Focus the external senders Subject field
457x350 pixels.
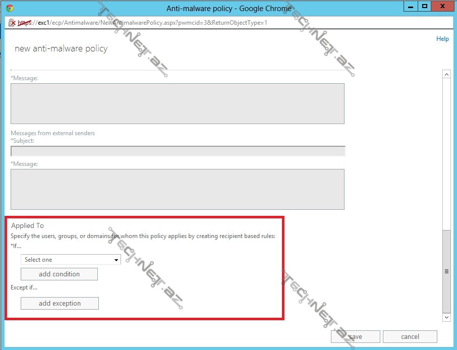click(x=178, y=151)
